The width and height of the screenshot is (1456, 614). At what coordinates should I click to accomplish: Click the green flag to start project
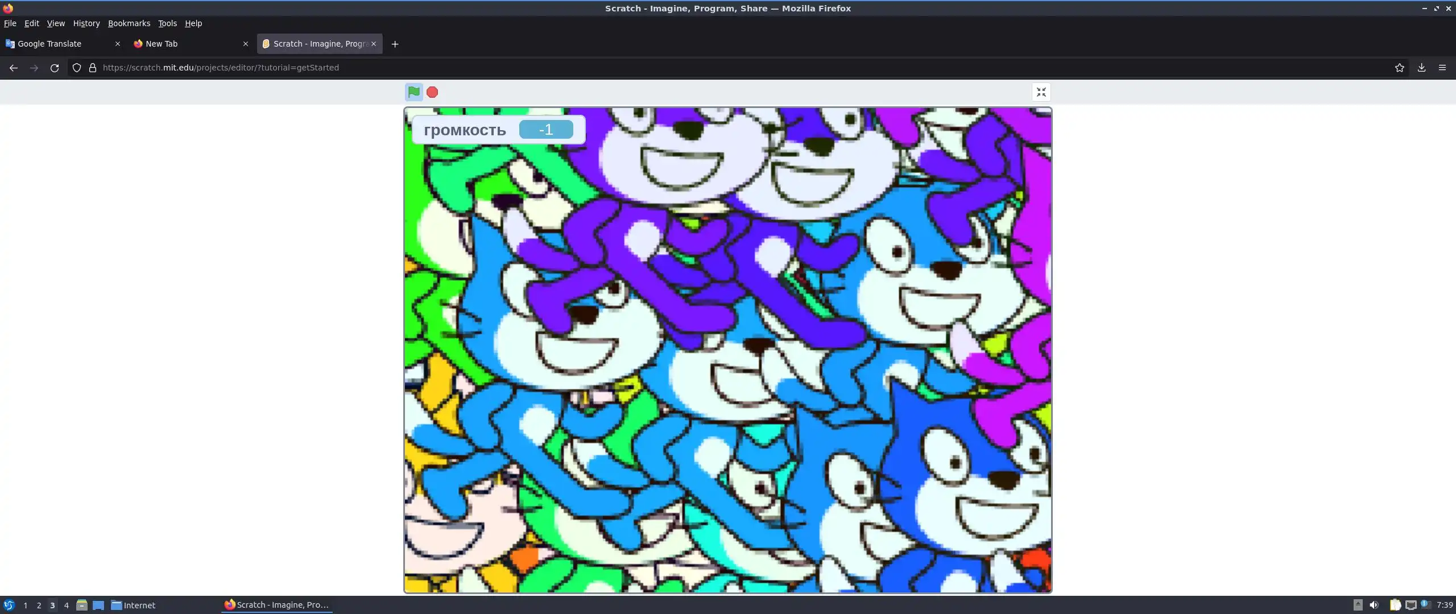coord(413,92)
